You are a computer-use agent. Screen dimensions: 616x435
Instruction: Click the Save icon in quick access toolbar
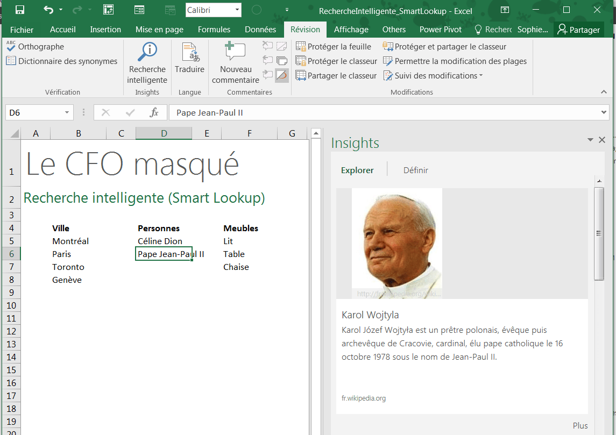point(20,10)
